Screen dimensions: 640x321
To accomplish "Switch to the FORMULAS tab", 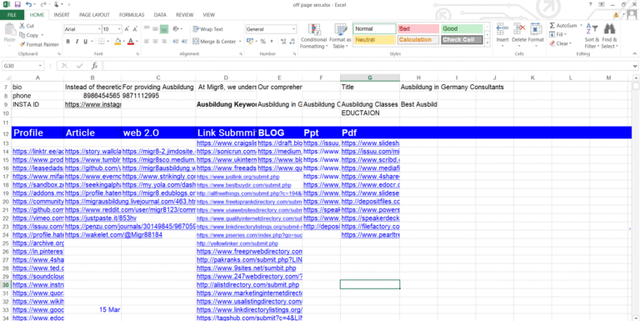I will pos(132,15).
